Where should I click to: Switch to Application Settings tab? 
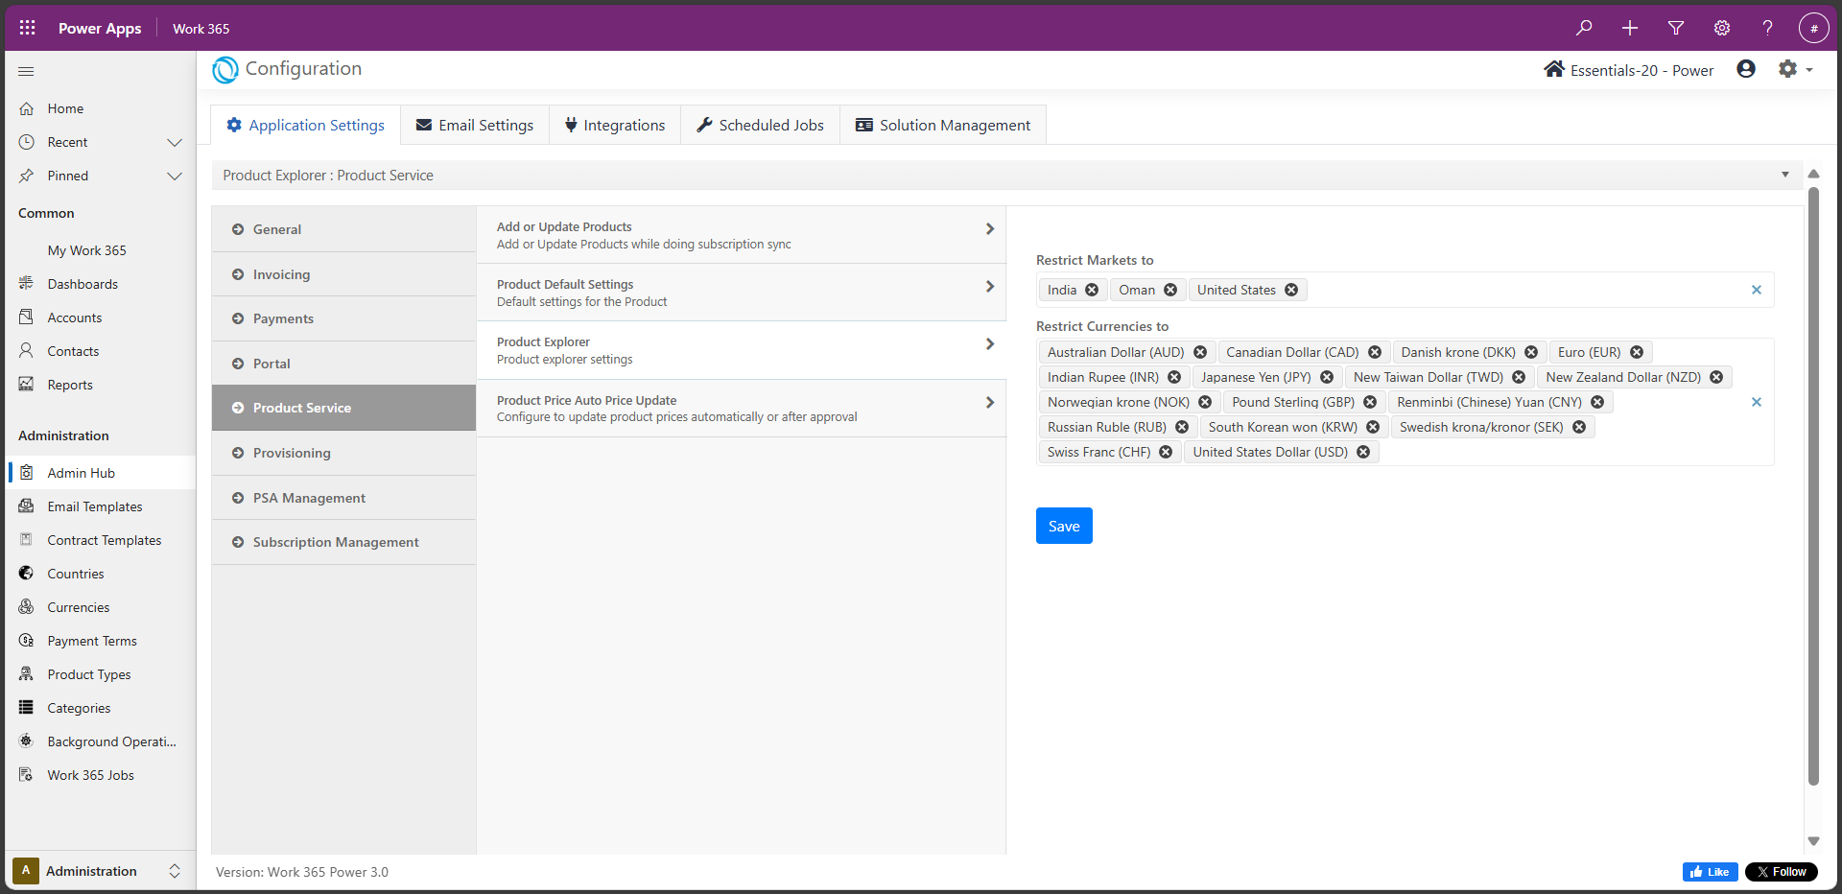click(x=305, y=125)
